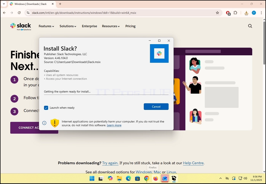Open Firefox from the taskbar
This screenshot has height=184, width=266.
coord(156,178)
